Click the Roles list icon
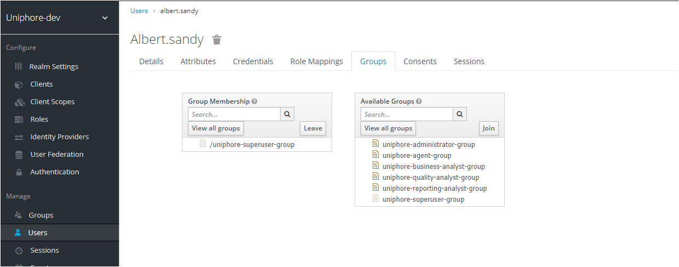Screen dimensions: 679x267 19,119
